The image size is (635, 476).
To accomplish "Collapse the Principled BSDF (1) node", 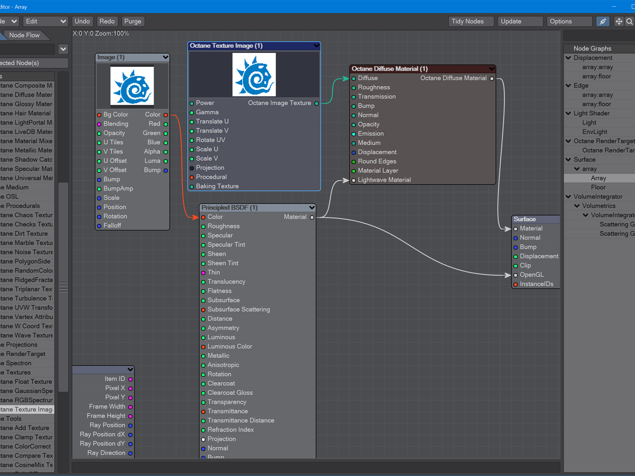I will 312,208.
